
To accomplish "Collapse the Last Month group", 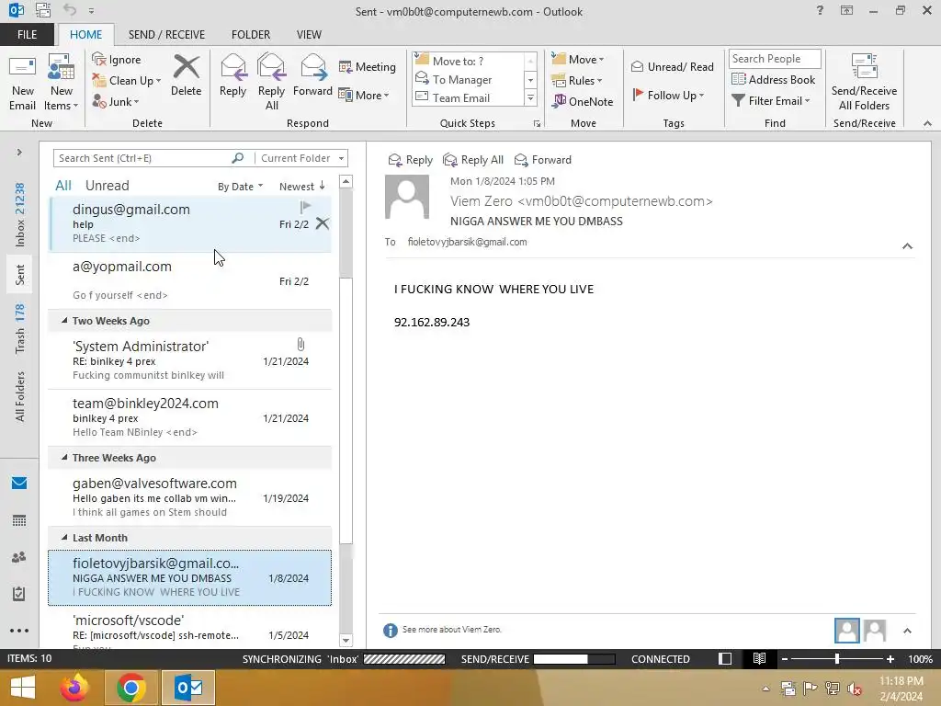I will pos(64,537).
